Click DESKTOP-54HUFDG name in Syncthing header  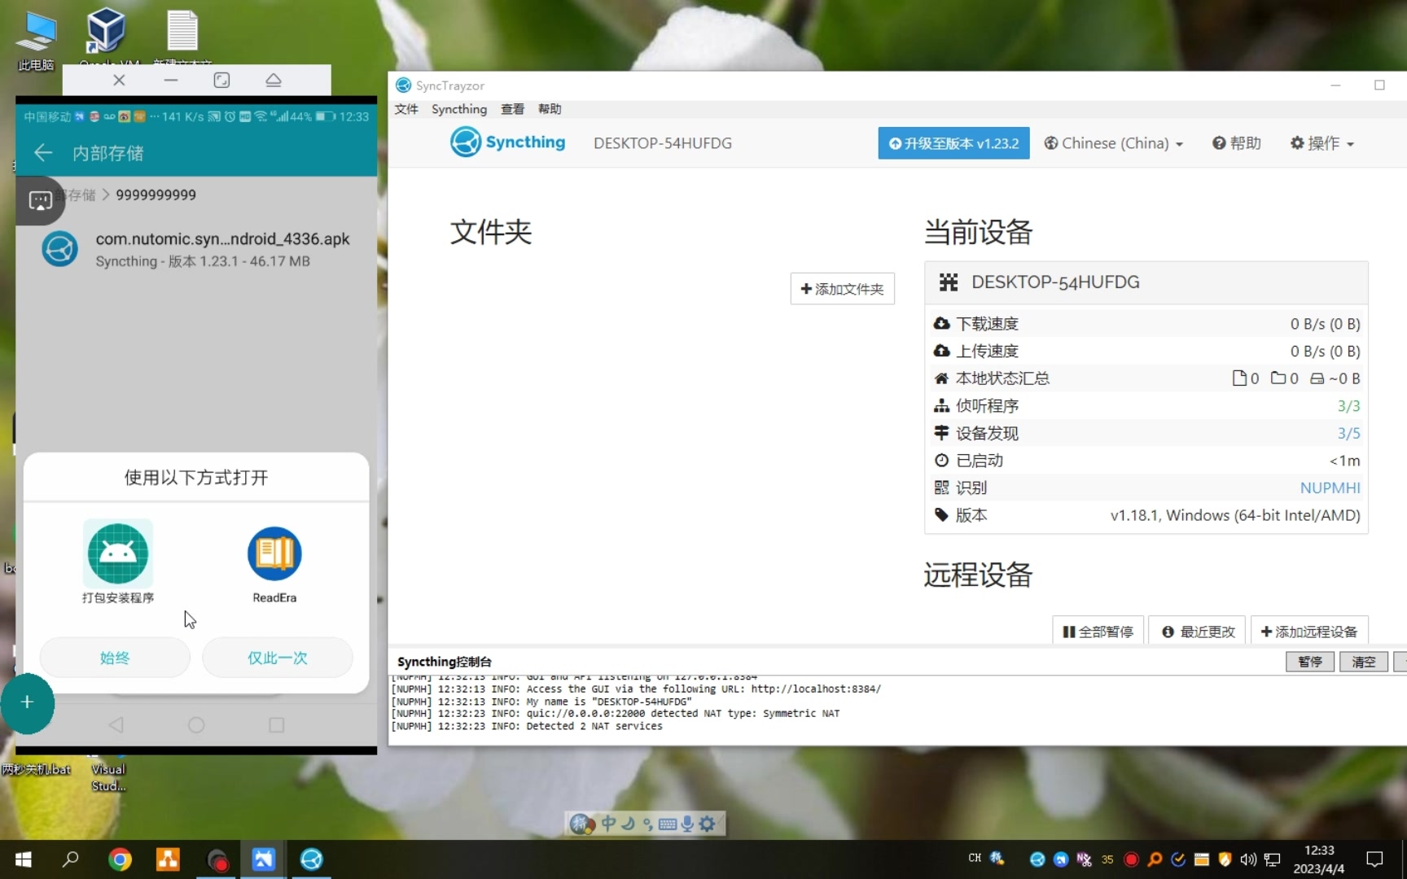tap(663, 143)
